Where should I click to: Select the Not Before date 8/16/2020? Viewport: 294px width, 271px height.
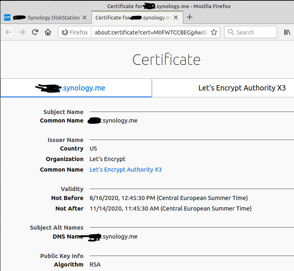169,198
